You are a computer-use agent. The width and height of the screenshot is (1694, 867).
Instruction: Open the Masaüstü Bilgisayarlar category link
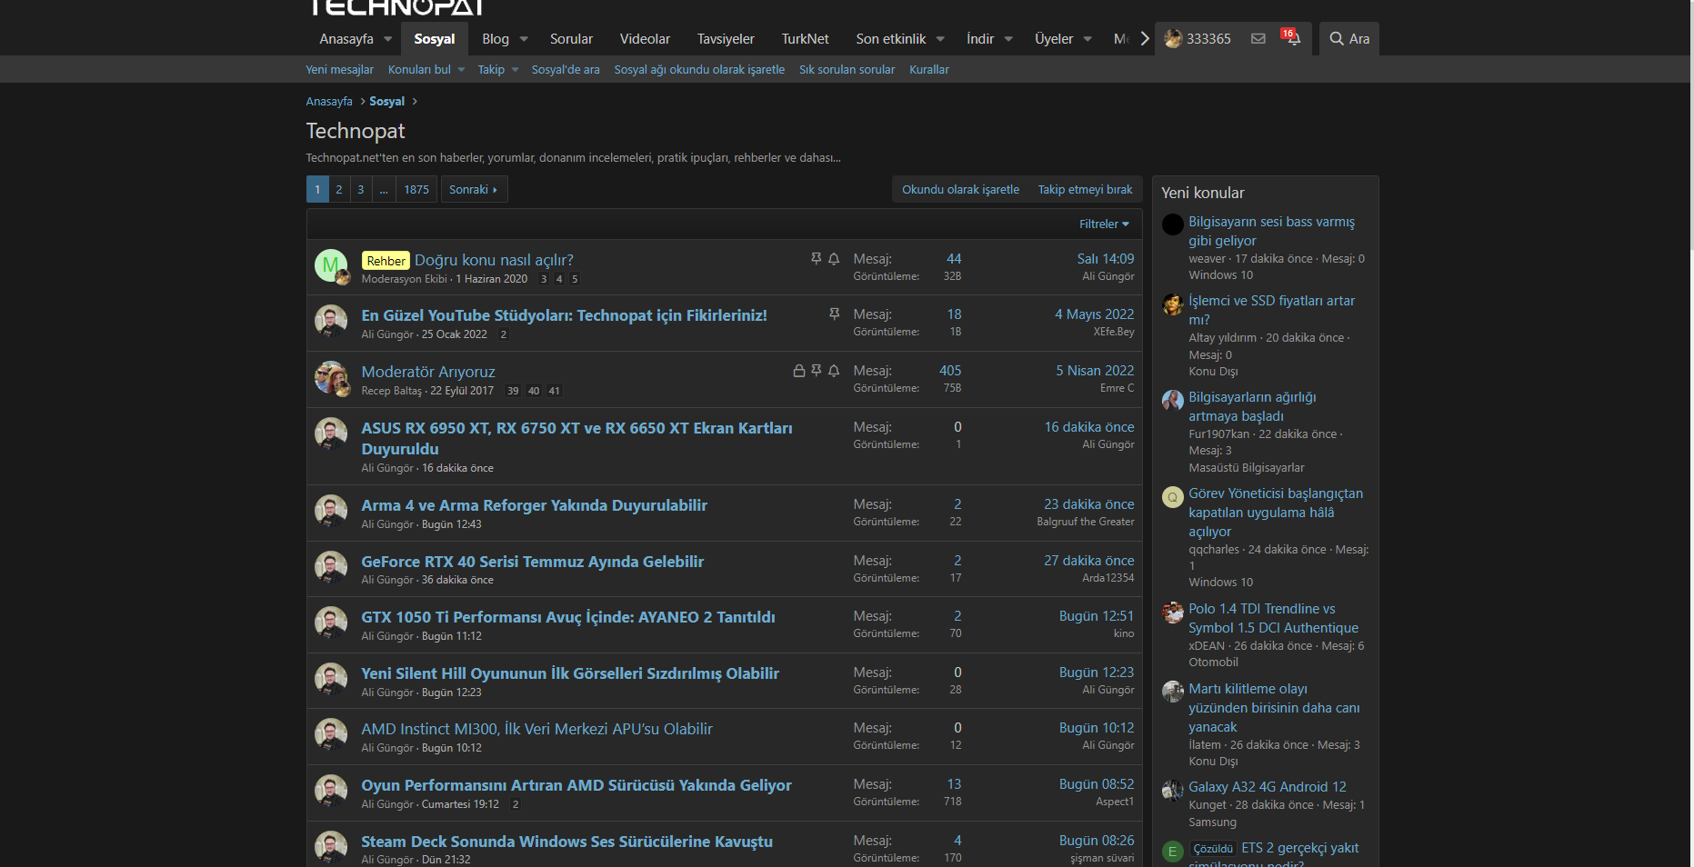[1247, 468]
